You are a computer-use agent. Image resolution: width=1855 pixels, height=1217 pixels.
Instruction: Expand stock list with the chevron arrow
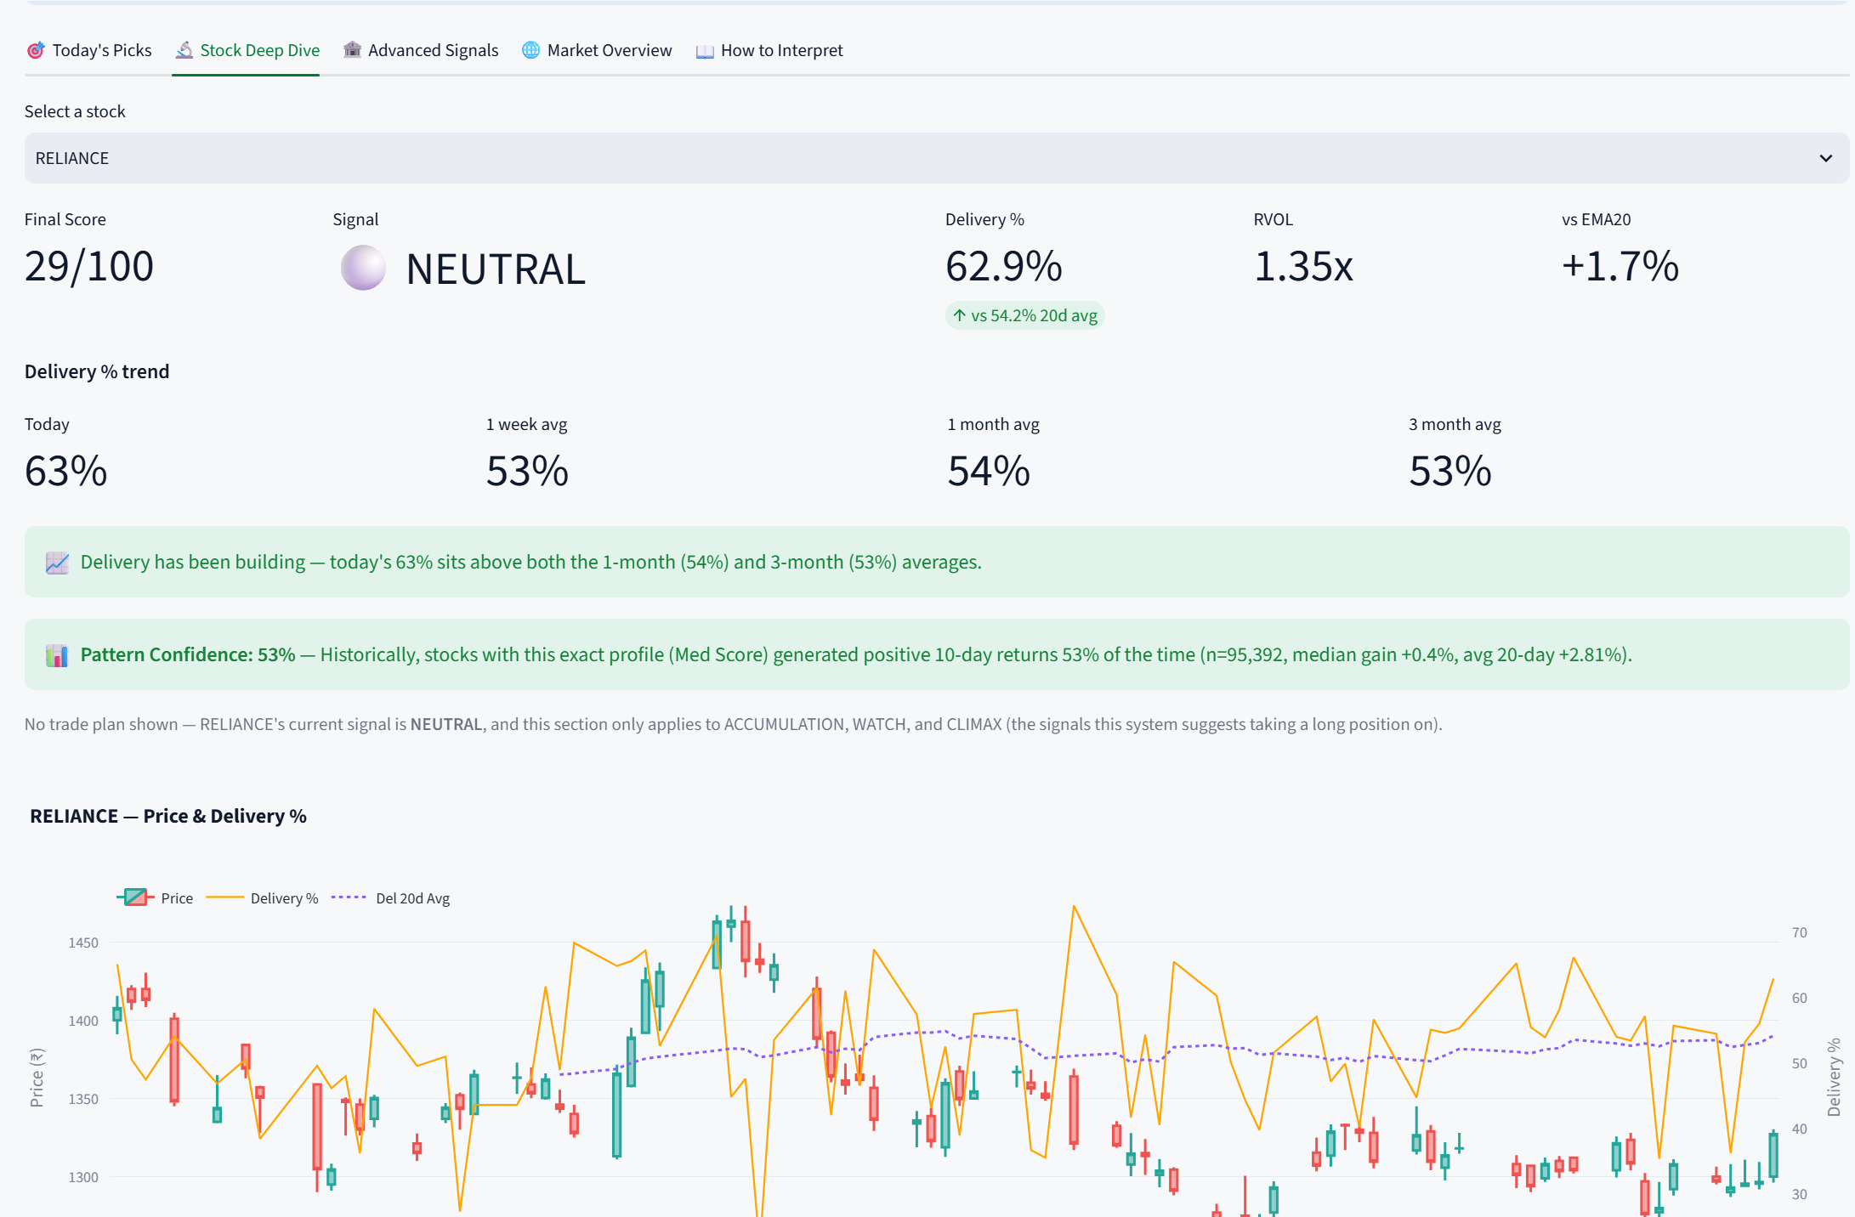click(1825, 159)
